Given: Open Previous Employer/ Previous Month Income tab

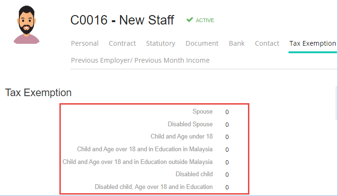Looking at the screenshot, I should coord(140,60).
